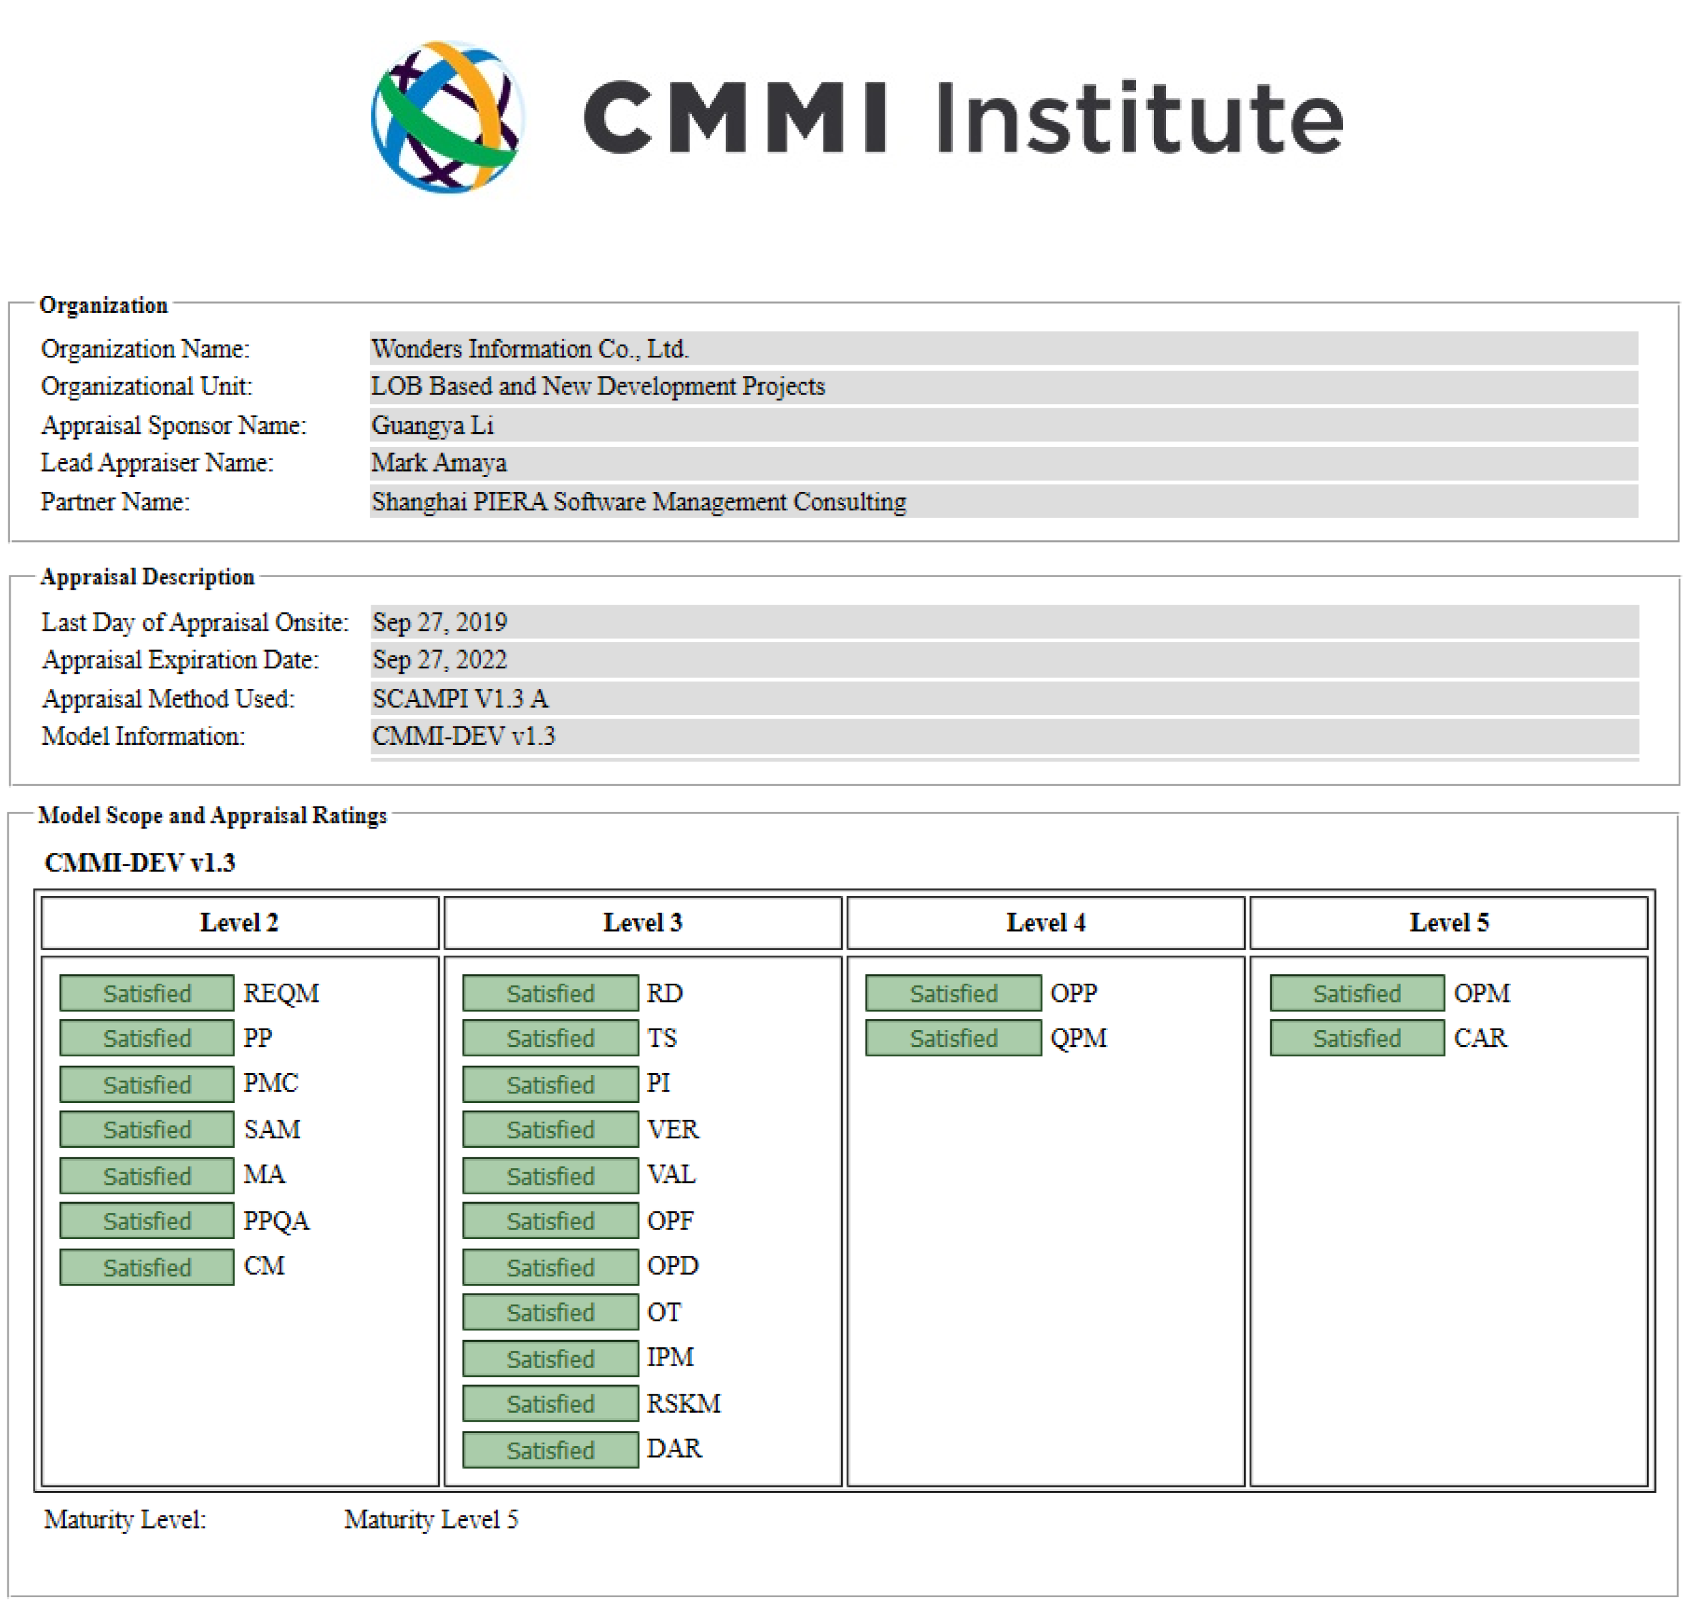This screenshot has width=1690, height=1605.
Task: Click the Satisfied badge for RD
Action: [550, 993]
